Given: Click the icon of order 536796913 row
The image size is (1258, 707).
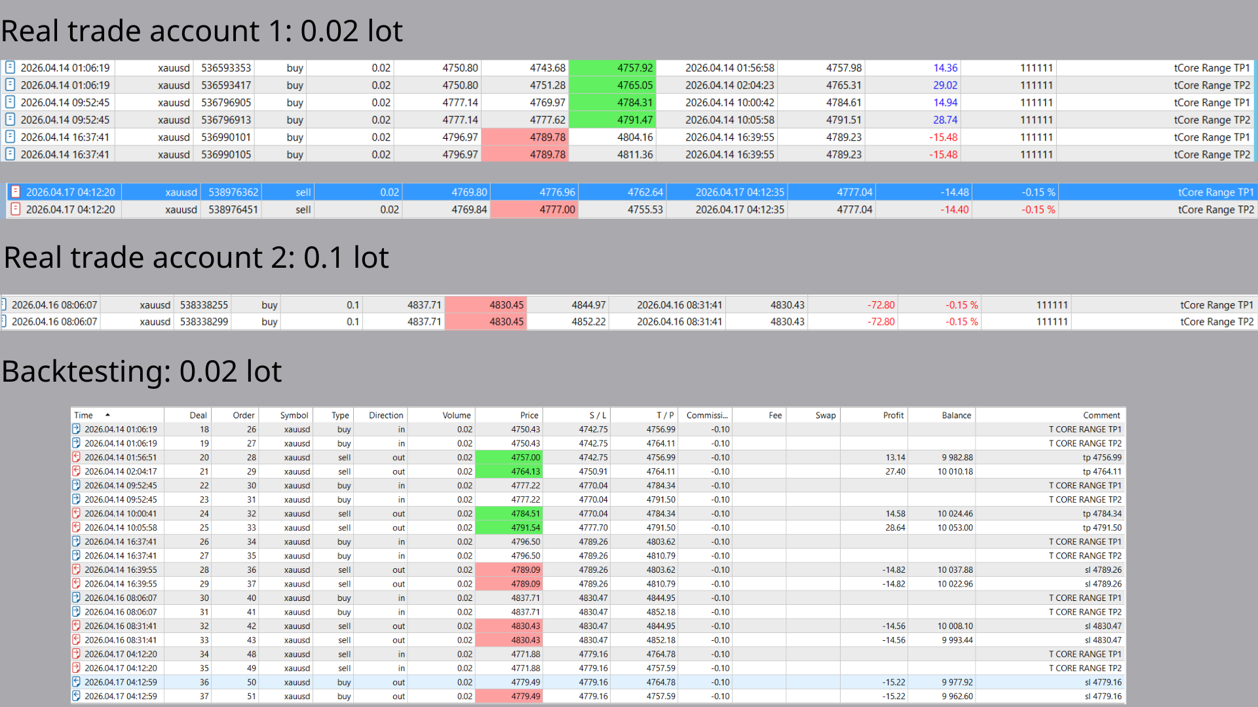Looking at the screenshot, I should 10,120.
